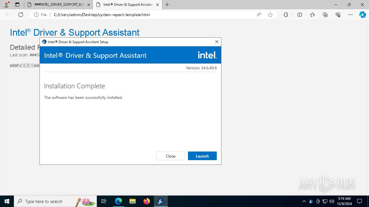Open Windows Start menu

coord(7,201)
